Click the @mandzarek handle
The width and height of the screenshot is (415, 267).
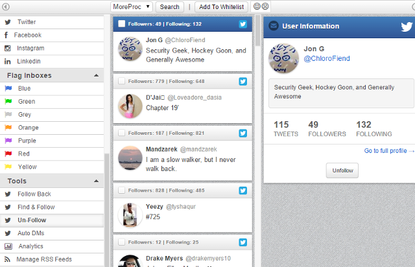point(198,149)
